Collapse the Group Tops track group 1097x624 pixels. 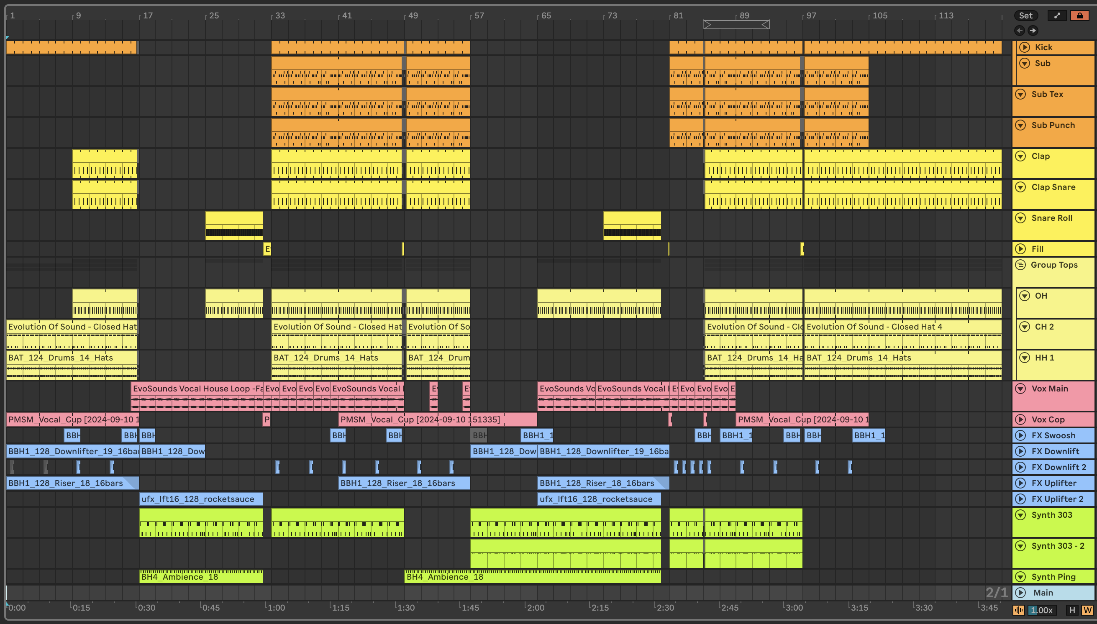click(1021, 265)
